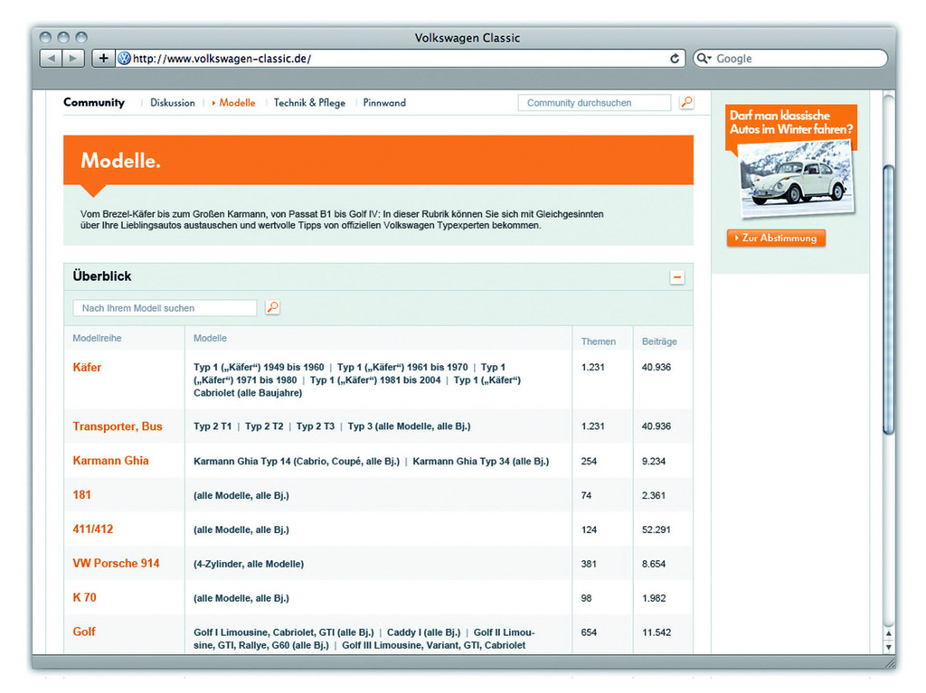Viewport: 926px width, 693px height.
Task: Open the Google search magnifier dropdown
Action: coord(704,59)
